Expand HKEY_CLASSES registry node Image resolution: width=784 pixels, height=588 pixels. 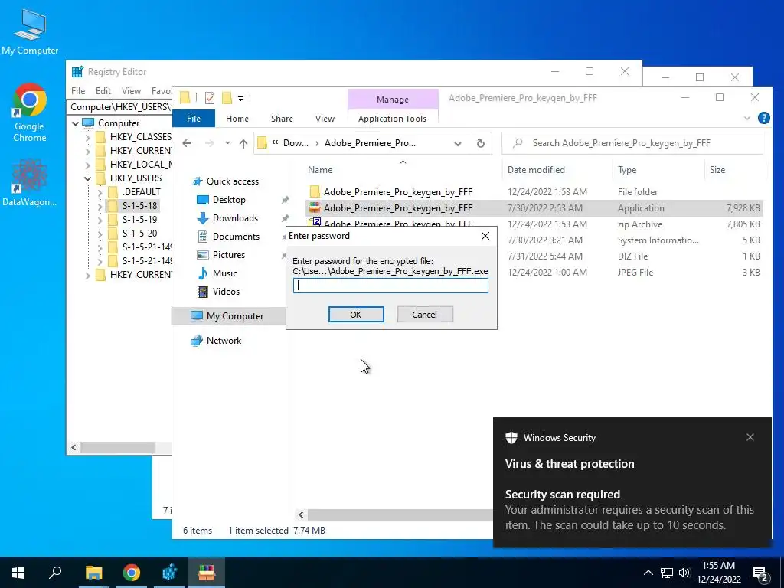click(87, 137)
